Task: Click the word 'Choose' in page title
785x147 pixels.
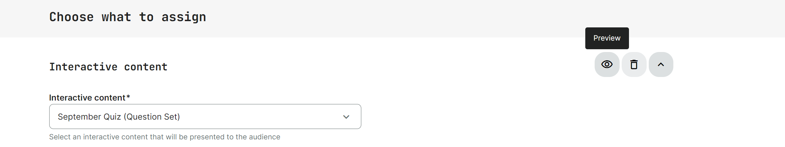Action: [71, 17]
